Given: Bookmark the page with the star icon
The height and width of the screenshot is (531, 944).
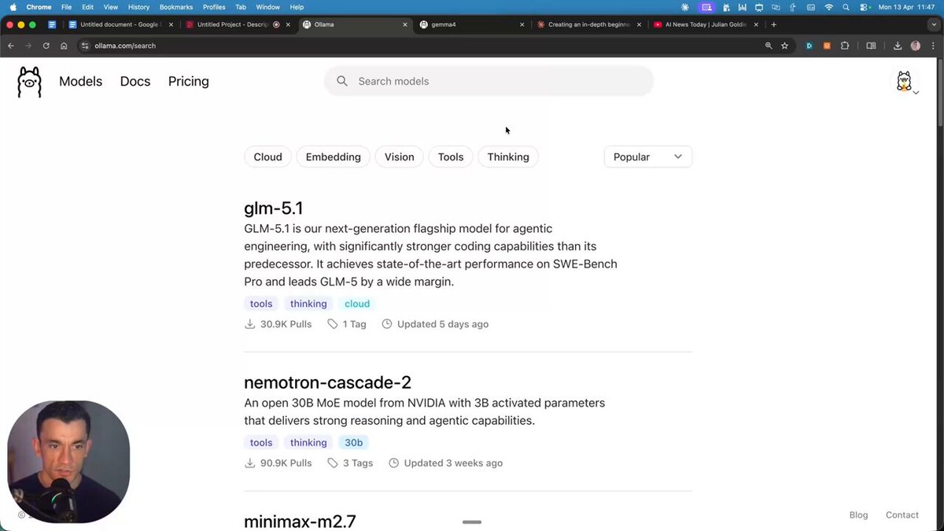Looking at the screenshot, I should [784, 46].
